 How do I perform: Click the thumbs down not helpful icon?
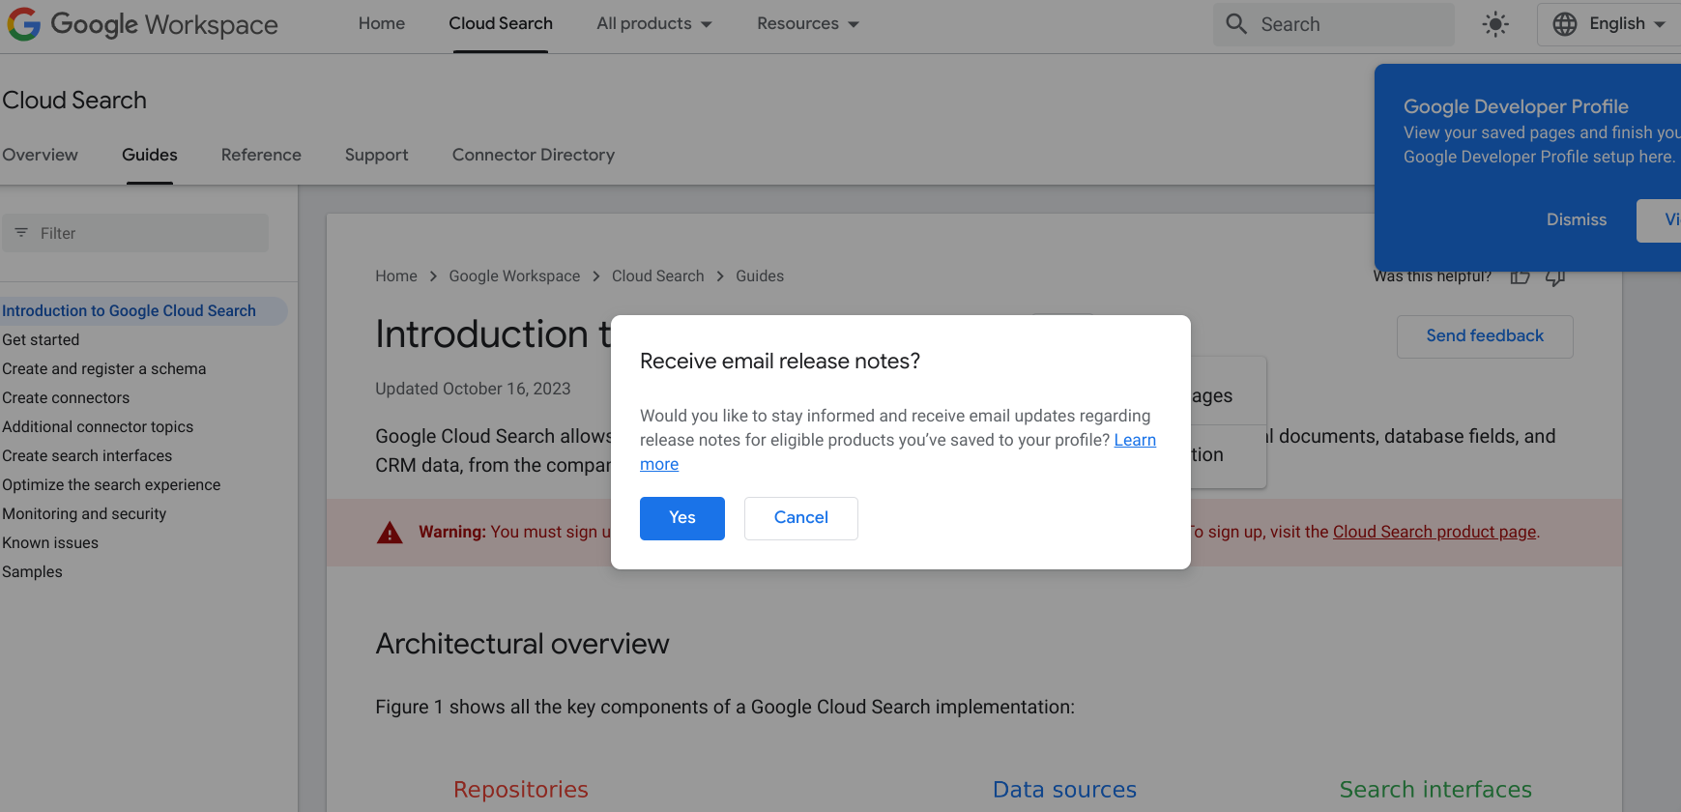coord(1554,277)
